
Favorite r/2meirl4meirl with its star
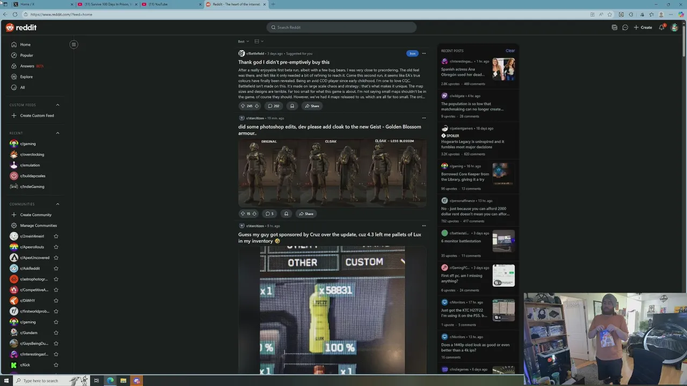[56, 236]
